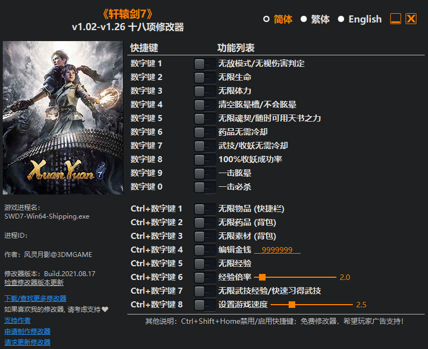
Task: Select 繁体 language option
Action: tap(315, 19)
